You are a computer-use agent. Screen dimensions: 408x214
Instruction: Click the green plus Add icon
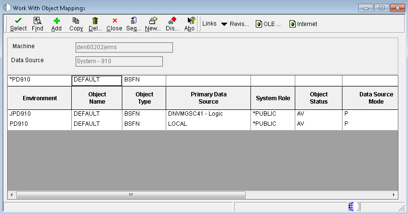coord(56,21)
